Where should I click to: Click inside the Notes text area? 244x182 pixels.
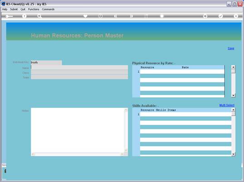point(78,130)
